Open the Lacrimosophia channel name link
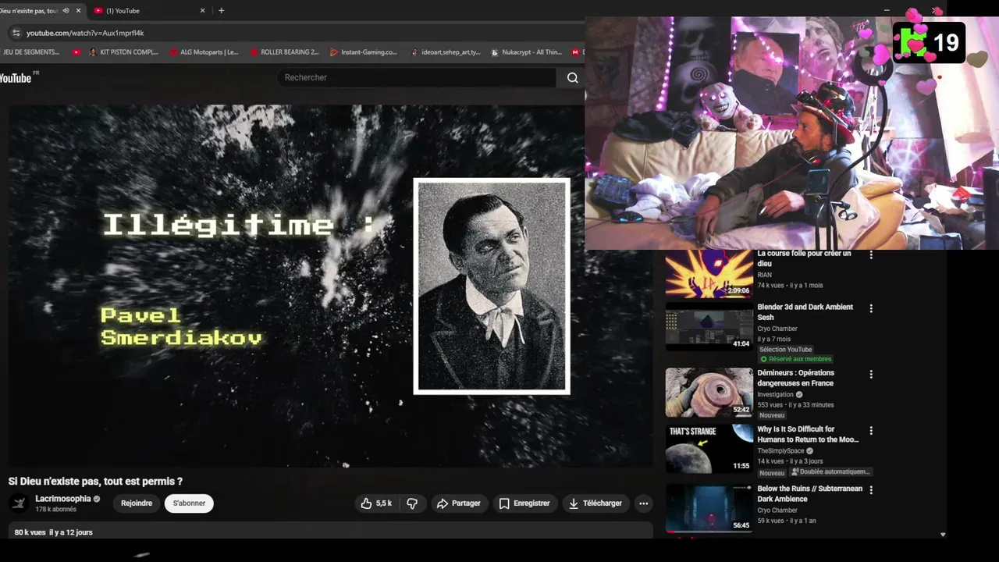Viewport: 999px width, 562px height. (63, 499)
